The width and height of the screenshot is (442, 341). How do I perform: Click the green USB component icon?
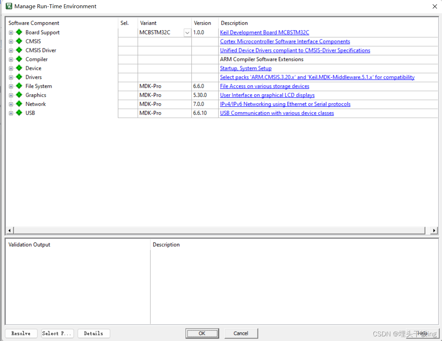point(19,113)
